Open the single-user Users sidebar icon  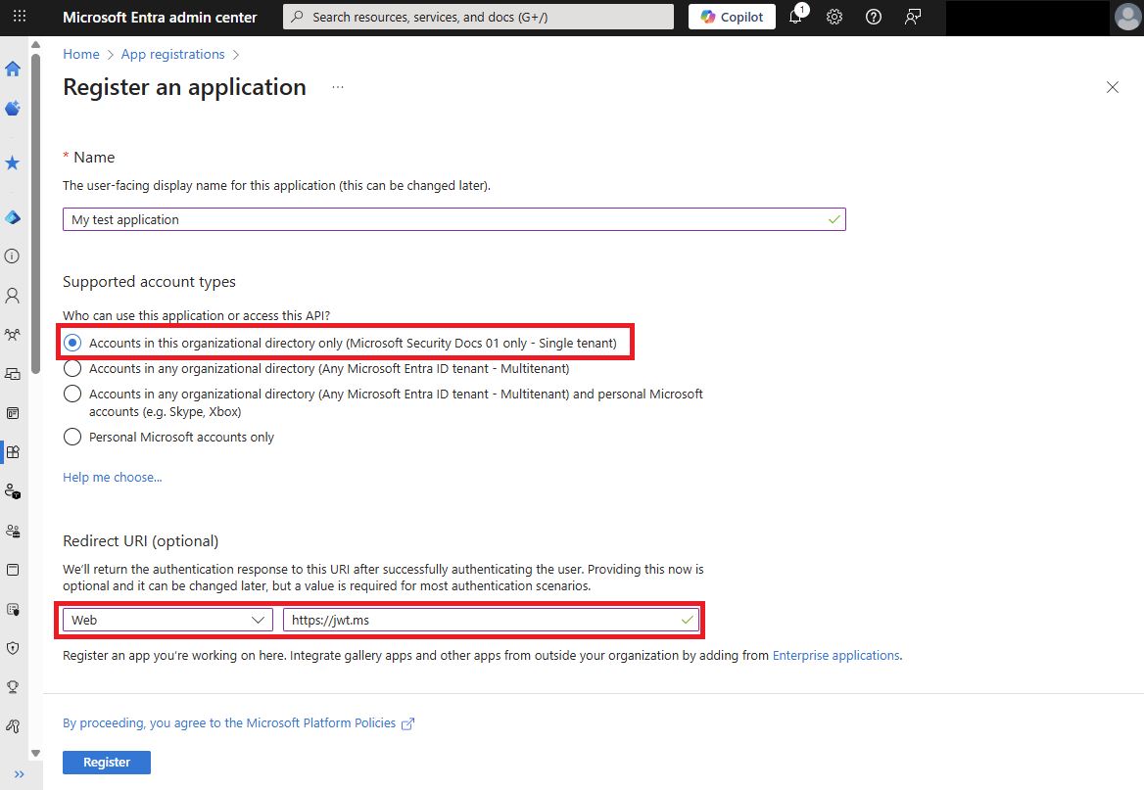(x=13, y=296)
